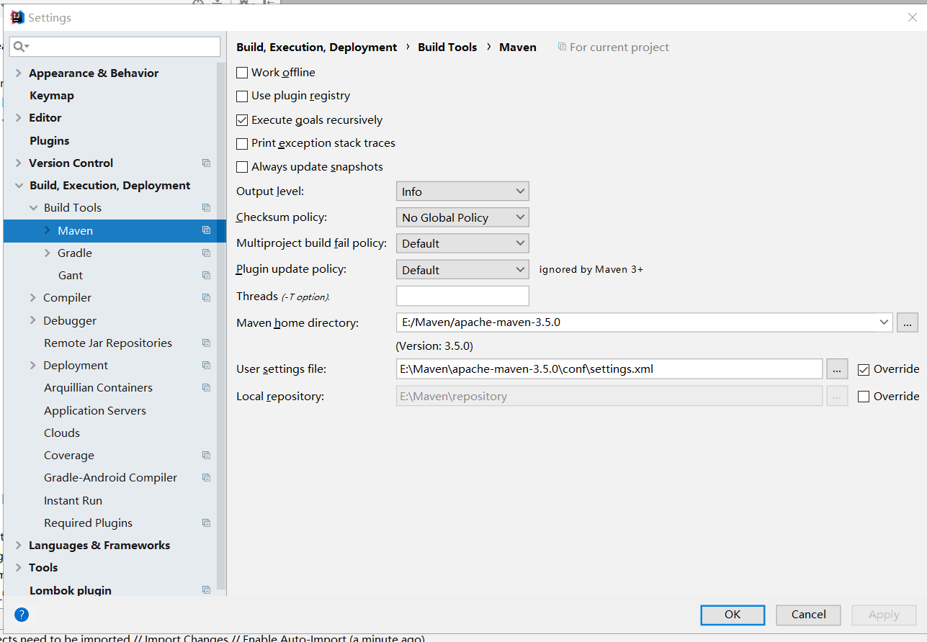Click the User settings file path field
Viewport: 927px width, 642px height.
[x=609, y=369]
